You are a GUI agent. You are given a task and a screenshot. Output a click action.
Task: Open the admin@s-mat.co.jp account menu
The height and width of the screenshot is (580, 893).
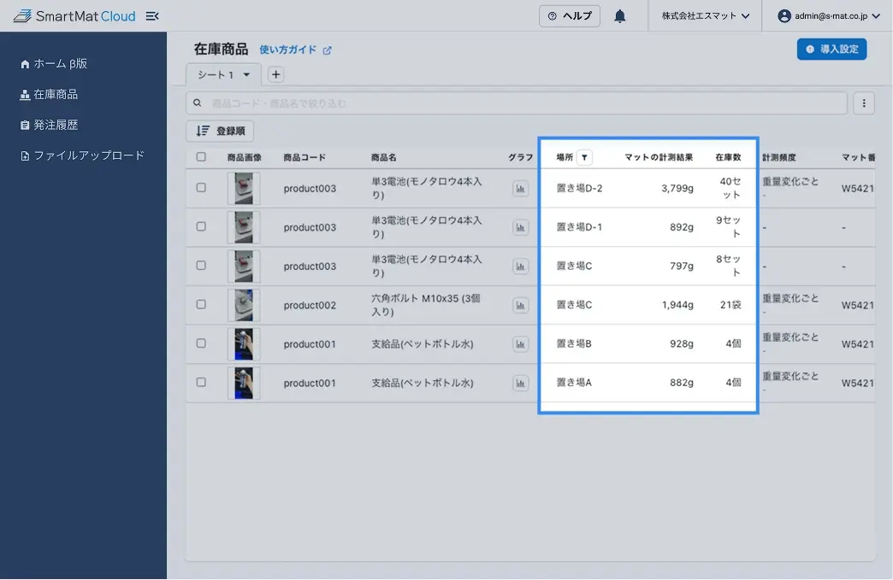[x=829, y=16]
